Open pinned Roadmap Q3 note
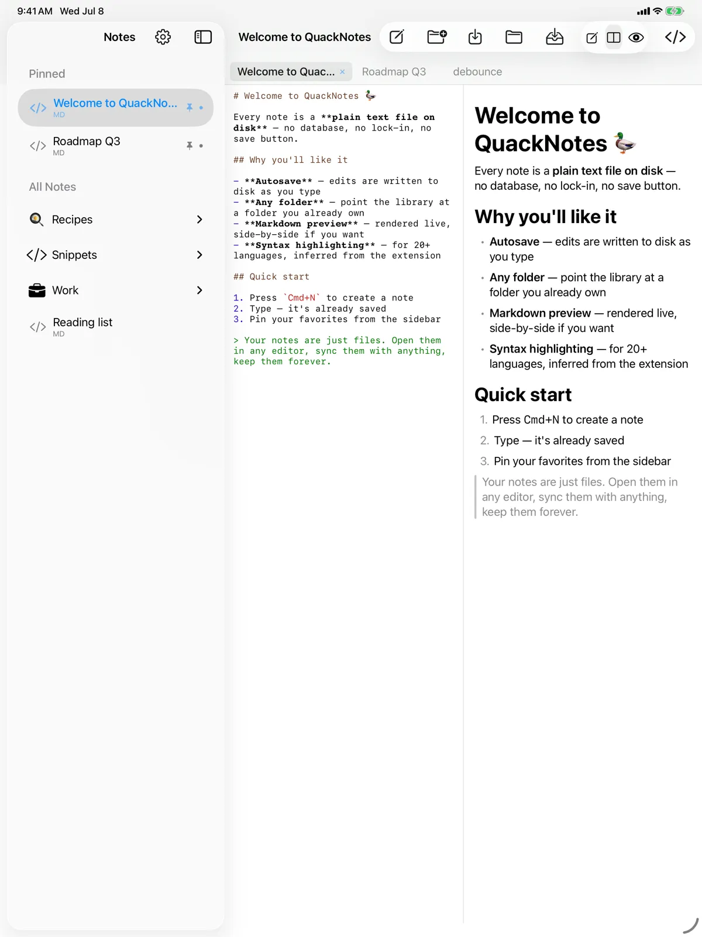 [x=115, y=145]
